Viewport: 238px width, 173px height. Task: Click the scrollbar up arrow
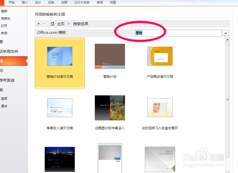coord(227,40)
